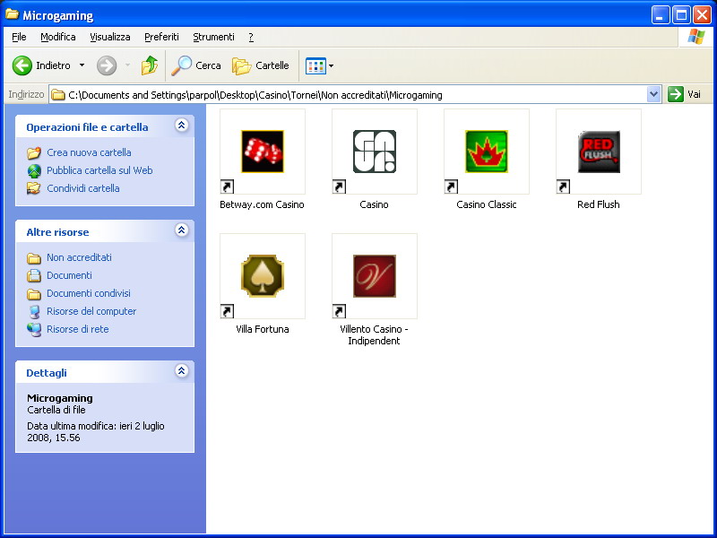Screen dimensions: 717x538
Task: Toggle the Cartelle folders pane
Action: click(x=260, y=65)
